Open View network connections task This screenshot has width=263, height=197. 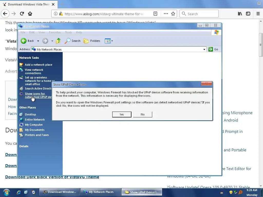tap(34, 71)
